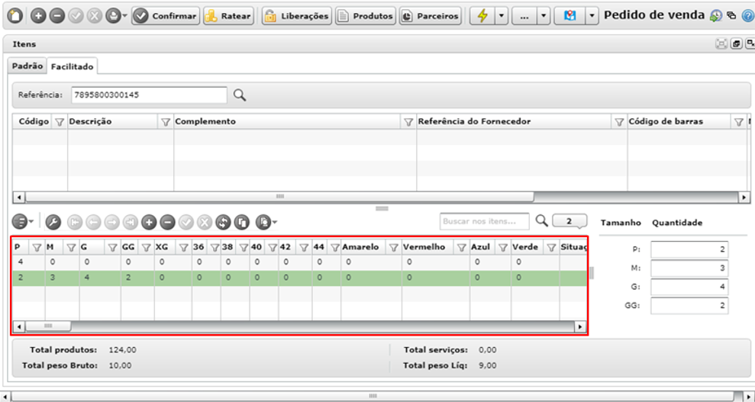Viewport: 755px width, 402px height.
Task: Expand the lightning bolt dropdown arrow
Action: coord(502,16)
